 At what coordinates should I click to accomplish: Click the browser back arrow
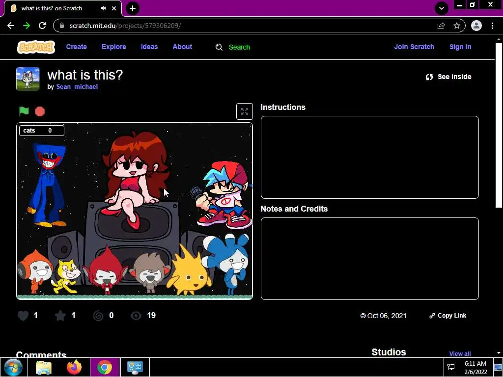point(11,26)
